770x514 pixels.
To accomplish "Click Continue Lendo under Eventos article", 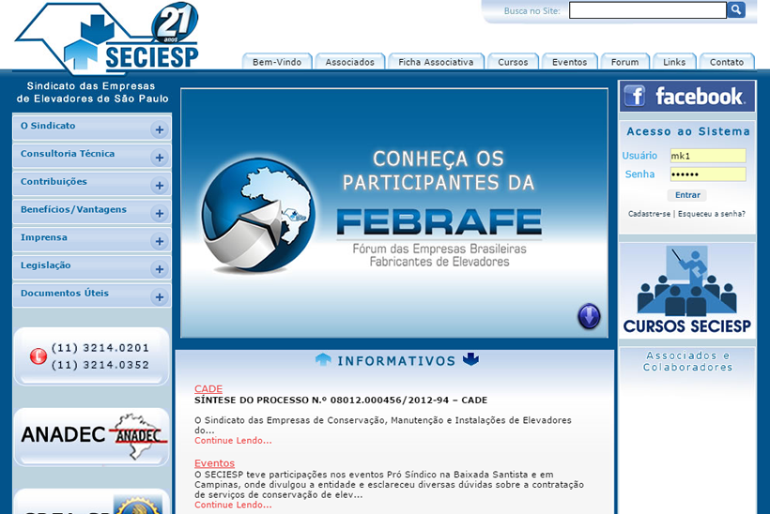I will point(233,505).
